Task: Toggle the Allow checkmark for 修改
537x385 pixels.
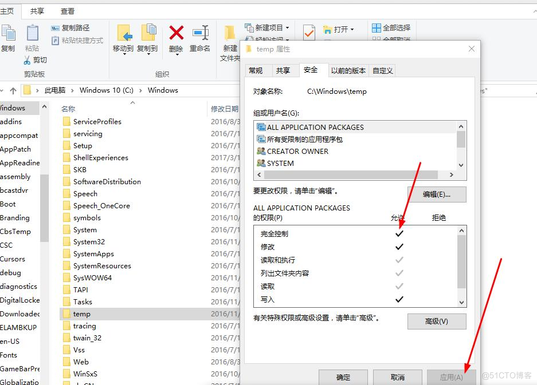Action: 399,247
